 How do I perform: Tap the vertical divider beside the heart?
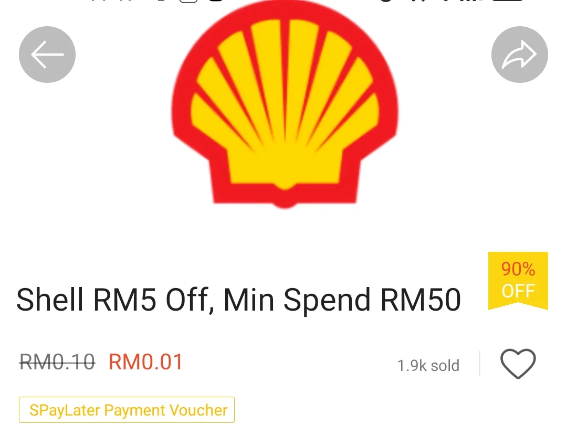[479, 363]
